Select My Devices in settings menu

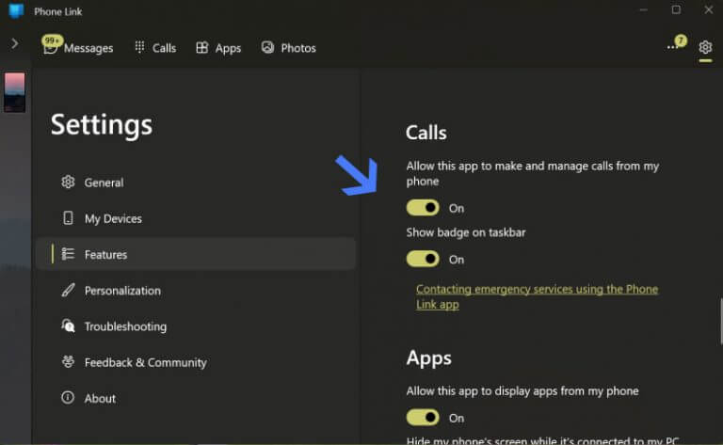tap(196, 218)
